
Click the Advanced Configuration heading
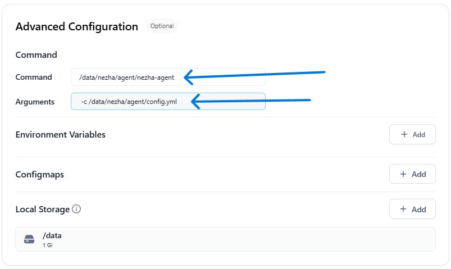[x=77, y=26]
